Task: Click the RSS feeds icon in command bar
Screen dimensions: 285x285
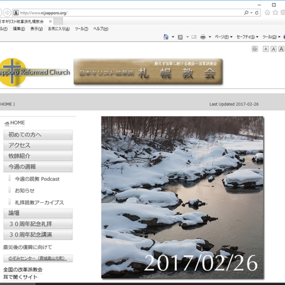Action: tap(180, 37)
